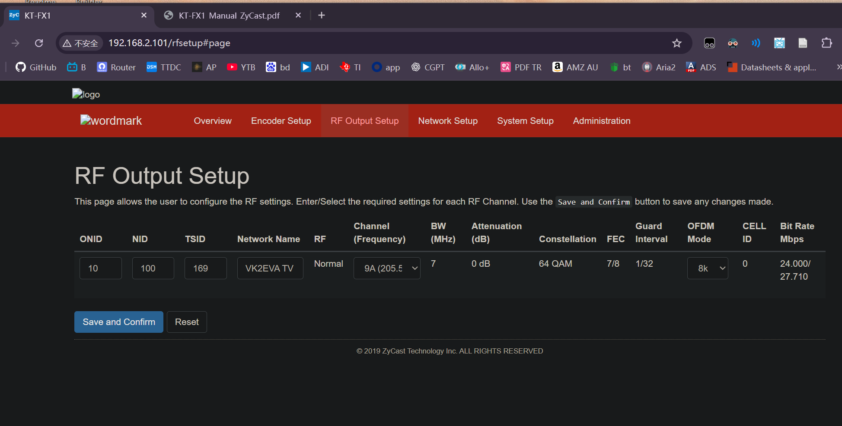Screen dimensions: 842x426
Task: Open the GitHub bookmark
Action: pyautogui.click(x=36, y=67)
